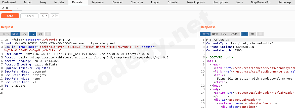The image size is (295, 108).
Task: Open Request panel hamburger options menu
Action: click(x=48, y=34)
